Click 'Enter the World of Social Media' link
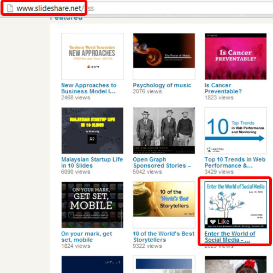 230,237
